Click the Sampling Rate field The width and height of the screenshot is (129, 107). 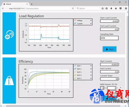click(109, 38)
